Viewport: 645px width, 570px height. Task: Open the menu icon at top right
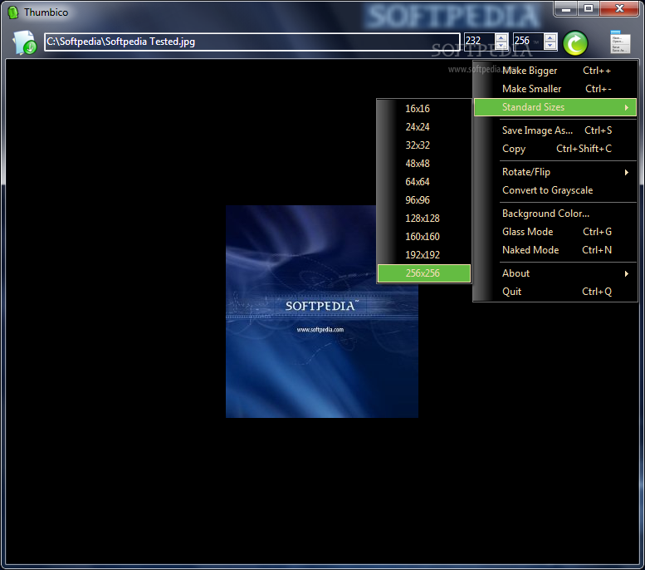[620, 42]
